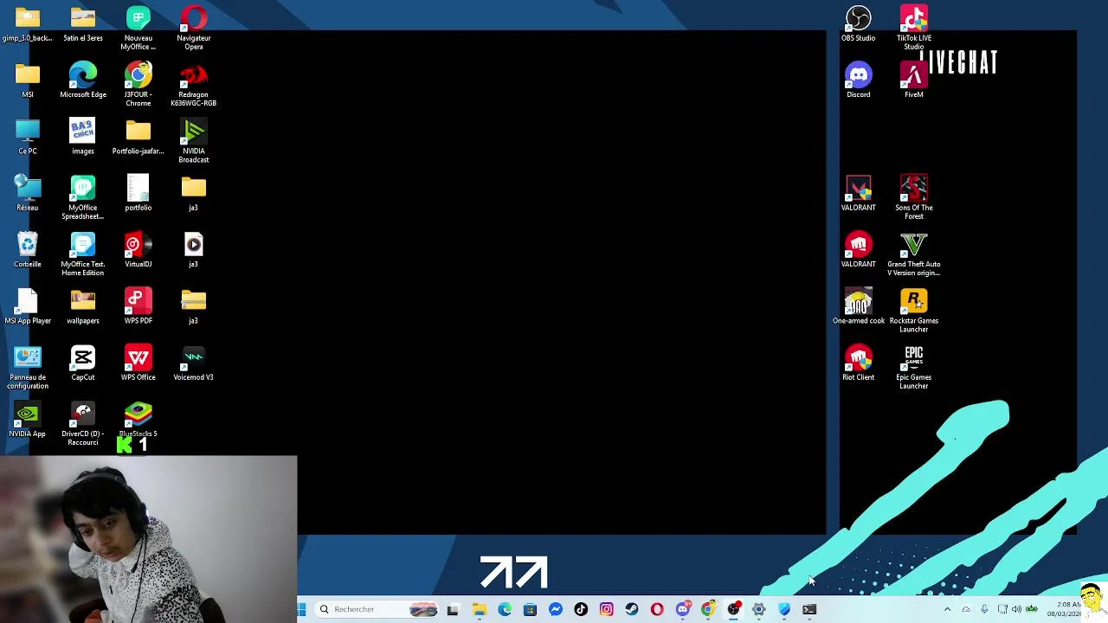Open Task View from the taskbar
Viewport: 1108px width, 623px height.
[x=453, y=609]
